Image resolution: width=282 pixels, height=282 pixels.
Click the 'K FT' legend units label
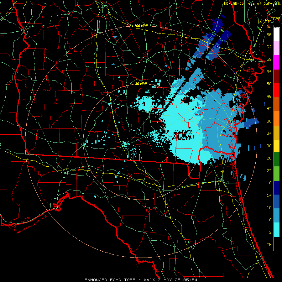[x=265, y=22]
